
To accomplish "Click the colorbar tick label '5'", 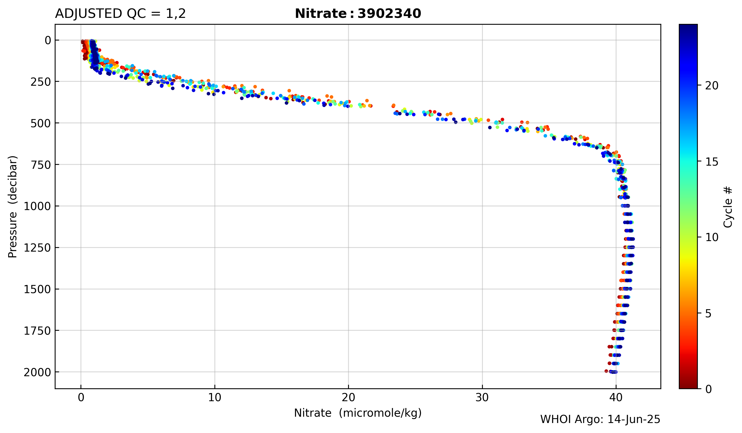I will point(708,314).
